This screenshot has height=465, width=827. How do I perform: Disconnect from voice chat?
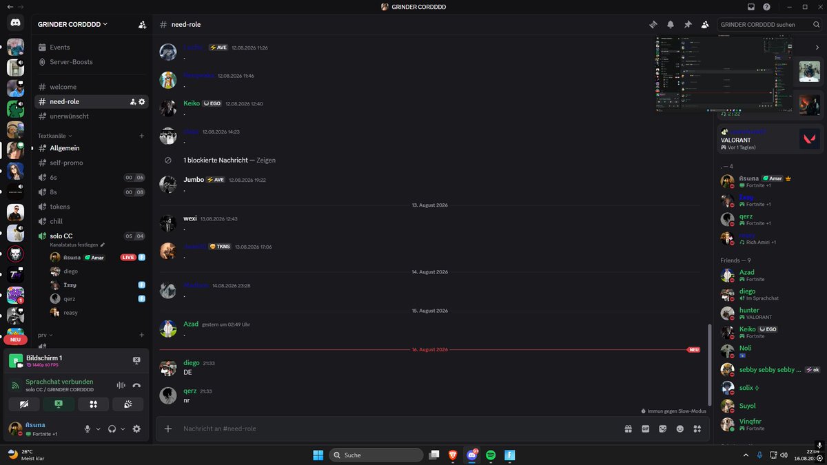[x=136, y=386]
